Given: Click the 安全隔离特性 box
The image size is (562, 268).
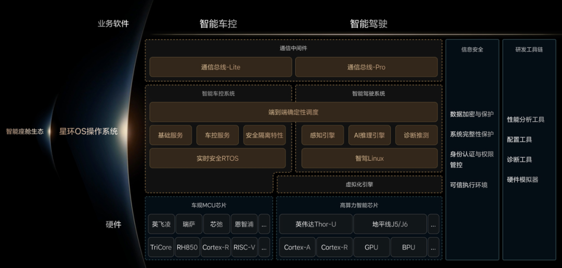Looking at the screenshot, I should click(264, 135).
